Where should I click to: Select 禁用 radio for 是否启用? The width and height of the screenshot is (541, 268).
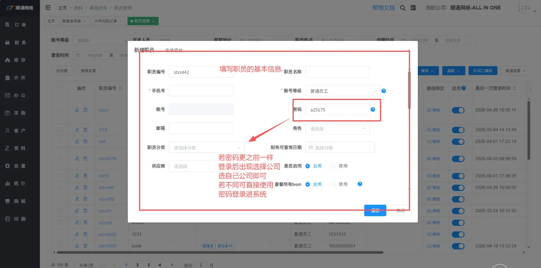pyautogui.click(x=334, y=166)
